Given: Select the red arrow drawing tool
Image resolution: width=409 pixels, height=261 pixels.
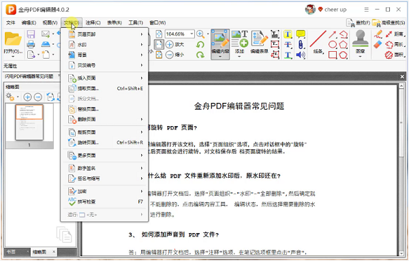Looking at the screenshot, I should coord(332,34).
